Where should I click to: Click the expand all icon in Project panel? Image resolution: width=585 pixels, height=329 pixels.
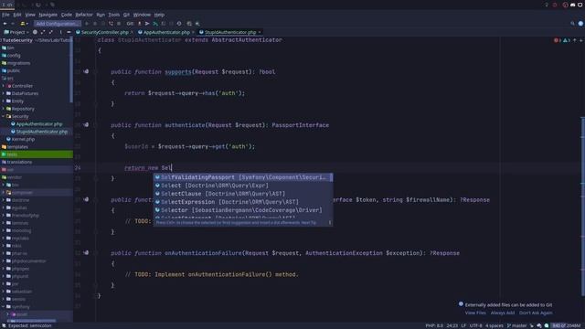click(x=43, y=32)
